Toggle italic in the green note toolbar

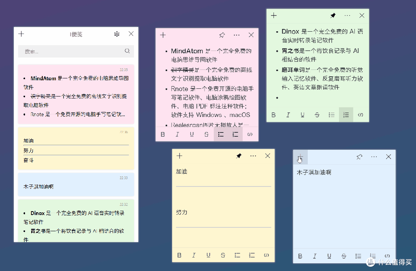pos(288,115)
